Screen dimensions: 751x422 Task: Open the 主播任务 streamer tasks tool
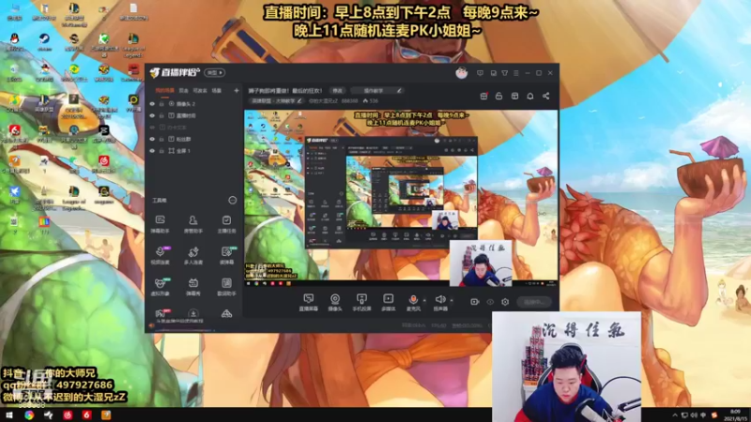(226, 223)
